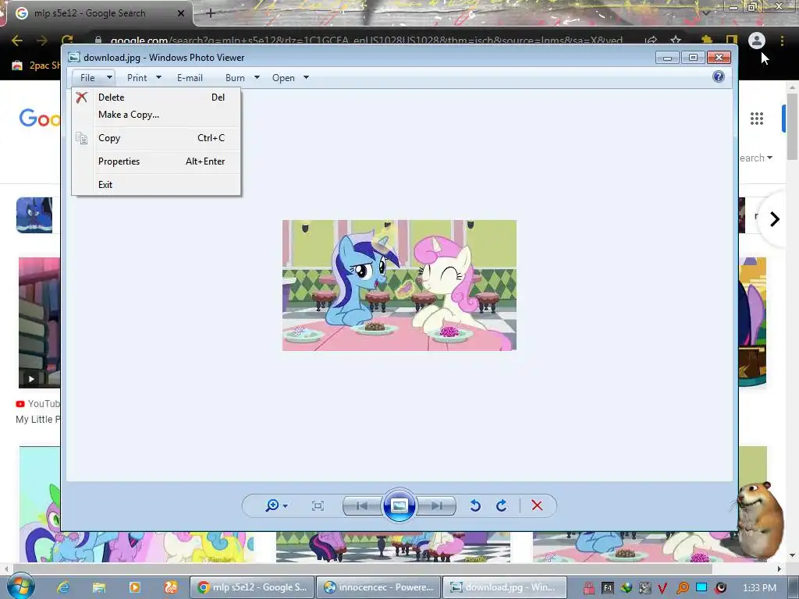Share this page icon in Chrome

pos(651,41)
